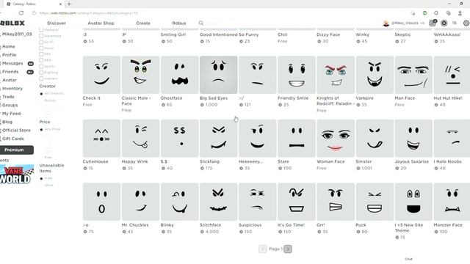Click the site info icon in address bar
The width and height of the screenshot is (470, 264).
[x=34, y=13]
